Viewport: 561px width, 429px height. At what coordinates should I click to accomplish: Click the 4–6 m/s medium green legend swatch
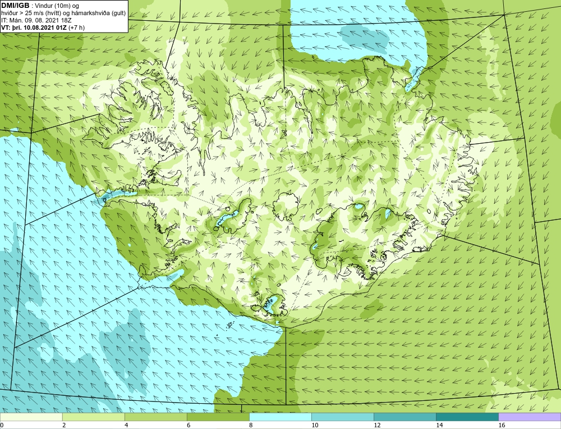(155, 417)
